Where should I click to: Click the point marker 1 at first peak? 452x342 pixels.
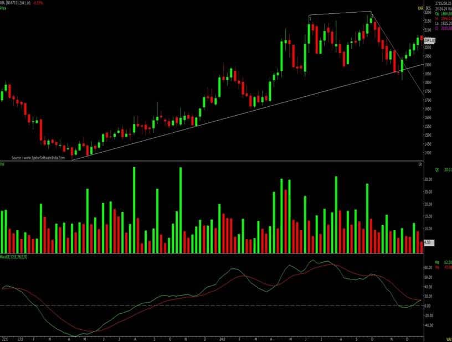[310, 19]
